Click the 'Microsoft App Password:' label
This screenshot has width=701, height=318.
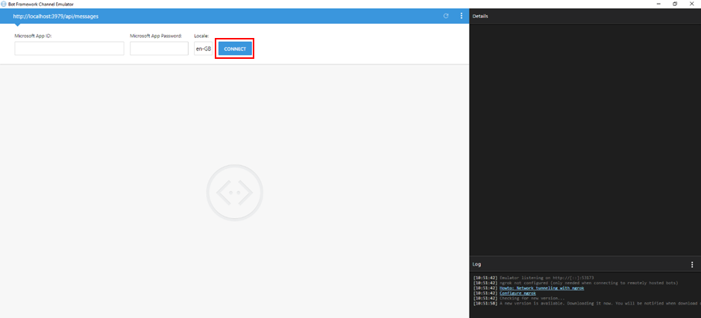point(156,36)
